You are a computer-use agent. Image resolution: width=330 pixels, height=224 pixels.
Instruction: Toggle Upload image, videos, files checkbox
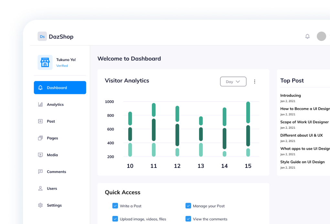[x=115, y=219]
